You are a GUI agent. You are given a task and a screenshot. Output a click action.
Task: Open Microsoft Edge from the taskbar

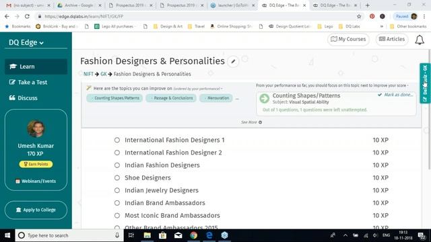(x=209, y=235)
